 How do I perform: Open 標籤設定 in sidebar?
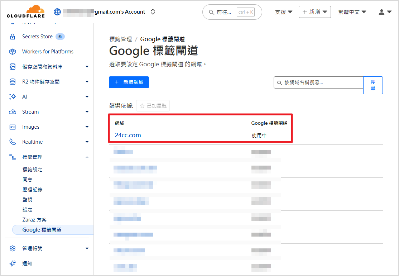(33, 170)
